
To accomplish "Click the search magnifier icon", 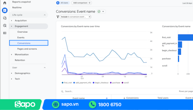I will (62, 91).
